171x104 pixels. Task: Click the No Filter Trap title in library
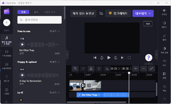pyautogui.click(x=27, y=50)
